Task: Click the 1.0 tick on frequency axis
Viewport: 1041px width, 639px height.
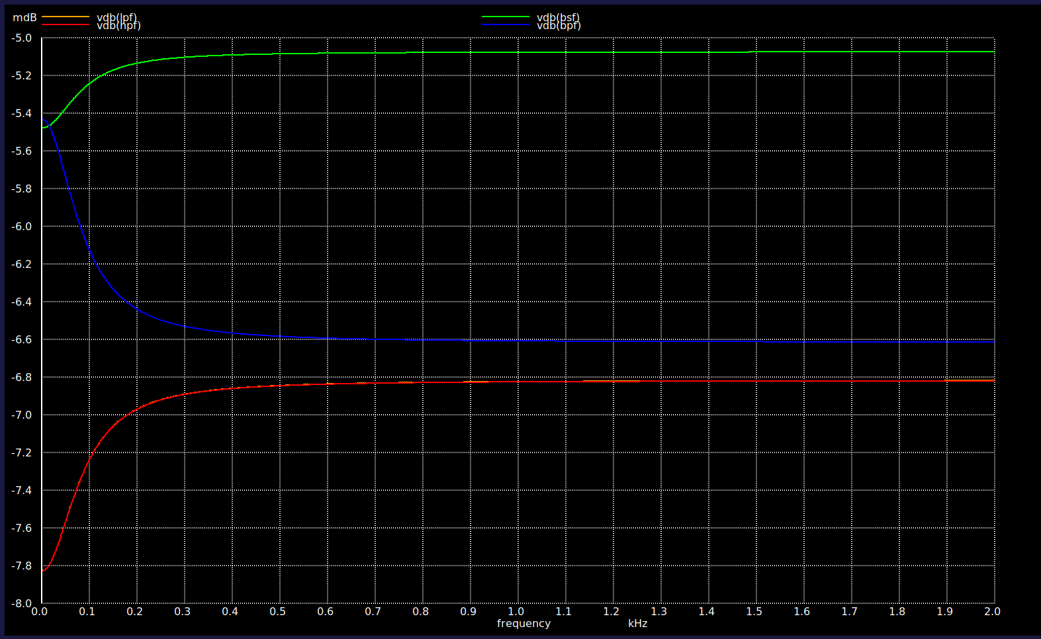Action: 516,611
